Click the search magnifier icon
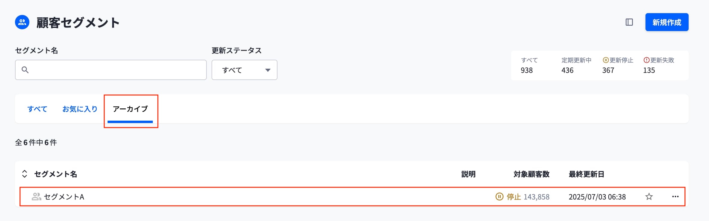 click(25, 70)
